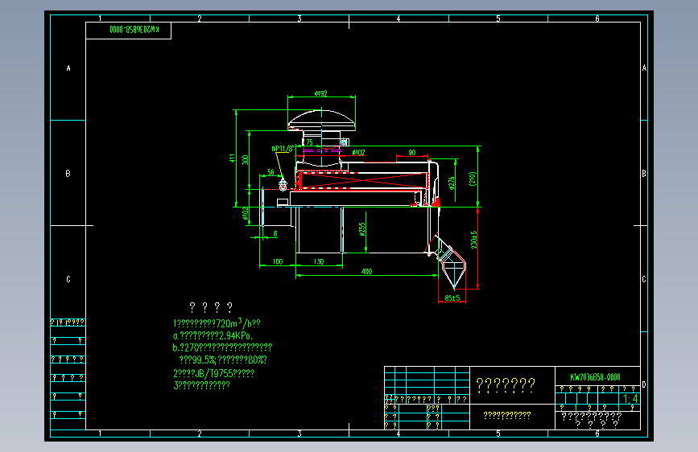
Task: Click the (210) reference dimension
Action: coord(473,179)
